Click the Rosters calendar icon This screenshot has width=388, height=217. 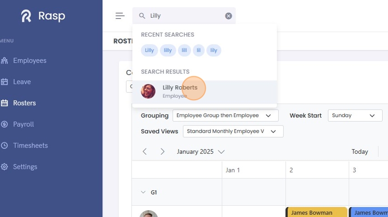(x=4, y=103)
